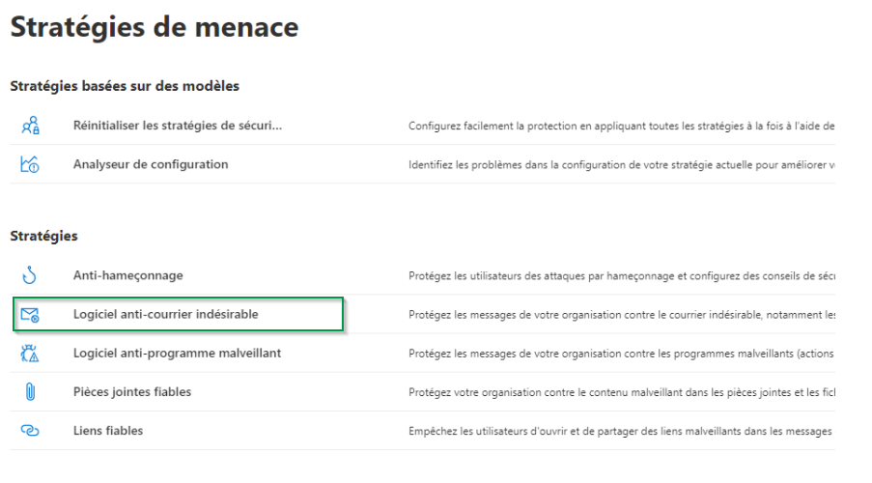The height and width of the screenshot is (483, 872).
Task: Click the paperclip icon for Pièces jointes fiables
Action: (30, 392)
